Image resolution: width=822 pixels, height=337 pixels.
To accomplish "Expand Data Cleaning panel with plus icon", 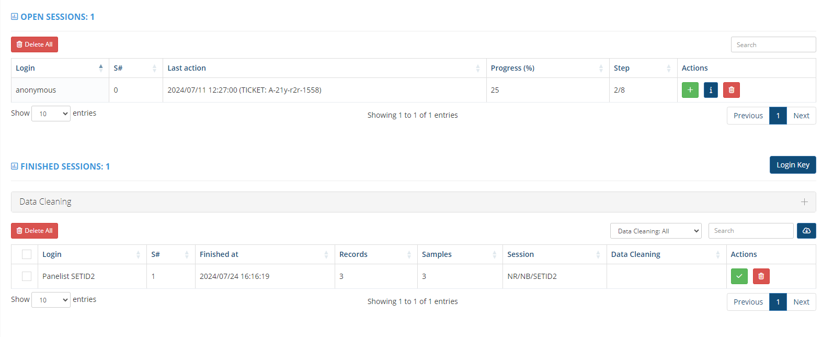I will pos(804,202).
